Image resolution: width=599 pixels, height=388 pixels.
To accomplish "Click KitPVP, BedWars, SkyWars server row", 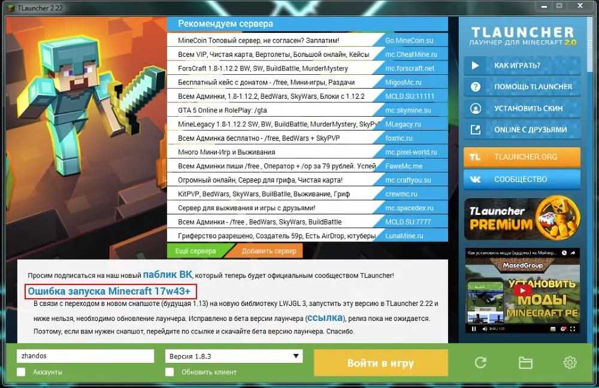I will click(307, 194).
